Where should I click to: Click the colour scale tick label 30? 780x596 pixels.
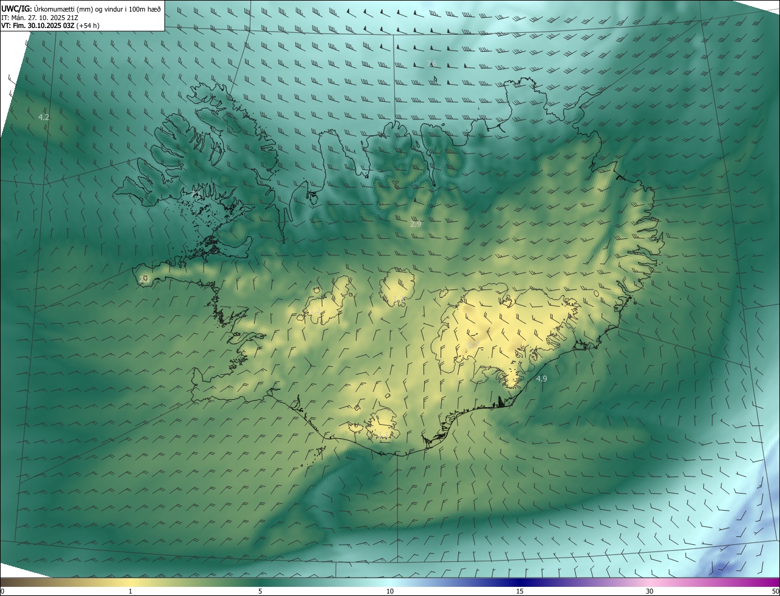coord(650,591)
